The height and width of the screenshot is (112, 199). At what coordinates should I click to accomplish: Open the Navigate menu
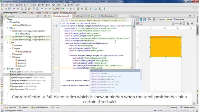click(19, 5)
